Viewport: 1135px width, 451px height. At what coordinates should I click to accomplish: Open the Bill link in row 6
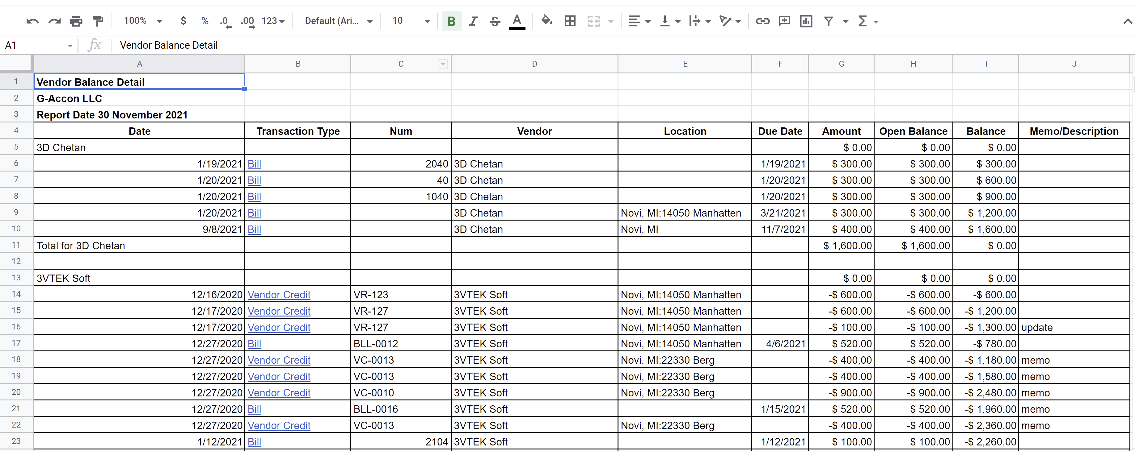[254, 164]
